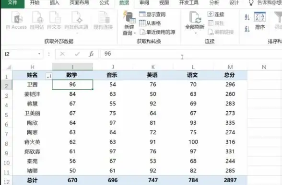Select cell with total 2897

click(x=230, y=180)
